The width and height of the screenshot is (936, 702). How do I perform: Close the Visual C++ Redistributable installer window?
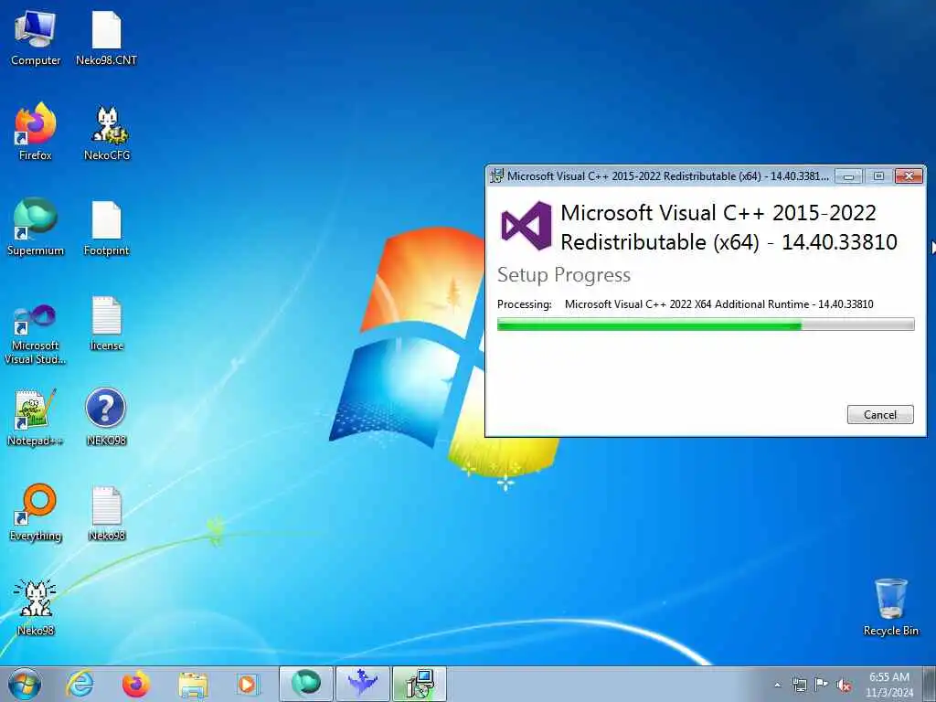(x=908, y=176)
